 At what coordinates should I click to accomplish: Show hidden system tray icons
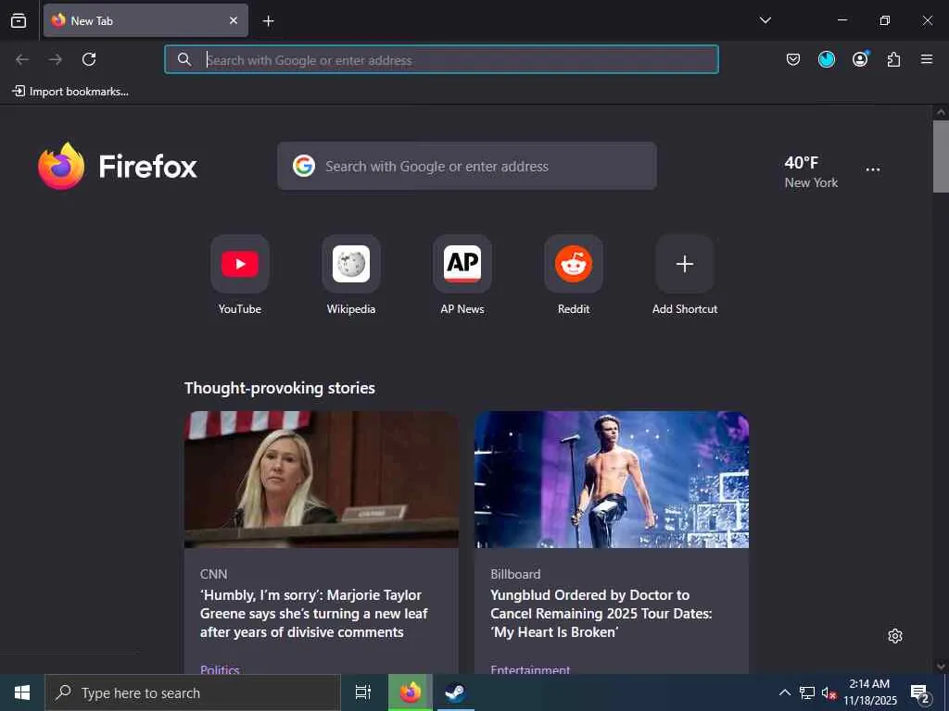coord(784,692)
